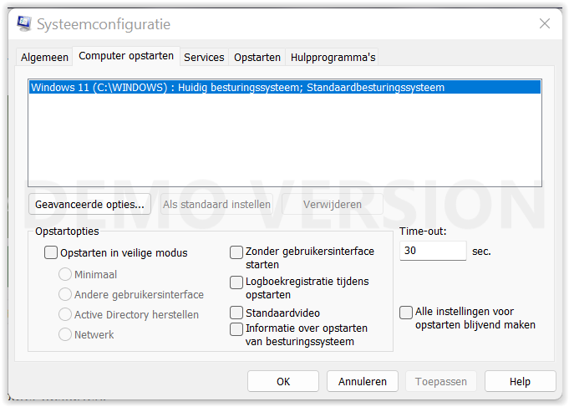Confirm with the OK button
This screenshot has height=407, width=569.
pyautogui.click(x=283, y=381)
